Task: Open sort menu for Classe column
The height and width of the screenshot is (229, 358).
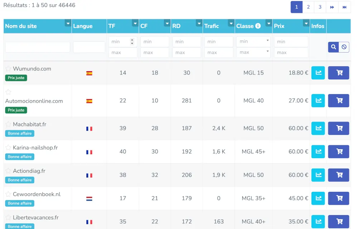Action: point(269,23)
